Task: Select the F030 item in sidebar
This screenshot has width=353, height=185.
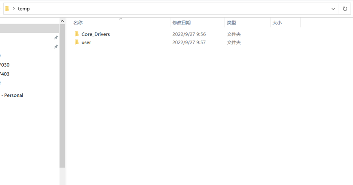Action: coord(4,65)
